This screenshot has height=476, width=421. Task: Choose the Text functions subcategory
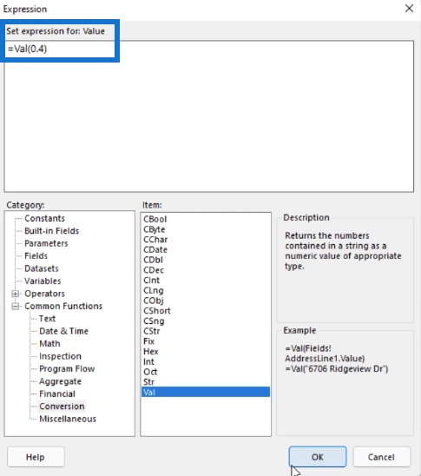pos(48,319)
